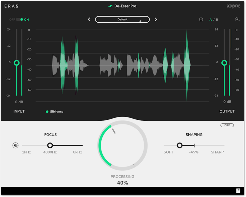Click the input 0 dB value
This screenshot has height=197, width=246.
[x=19, y=102]
